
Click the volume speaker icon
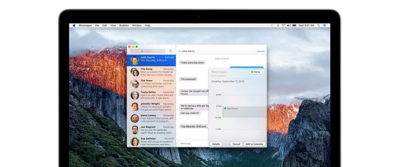tap(289, 25)
